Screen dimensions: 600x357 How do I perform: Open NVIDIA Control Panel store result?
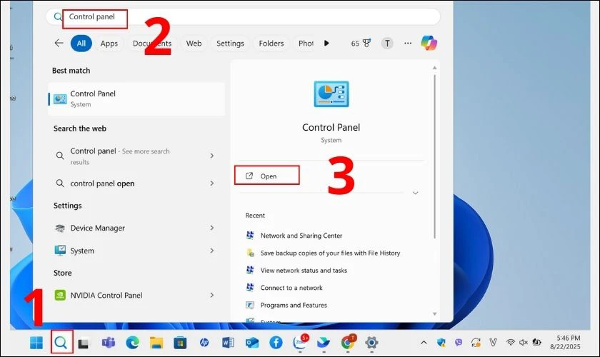click(136, 295)
